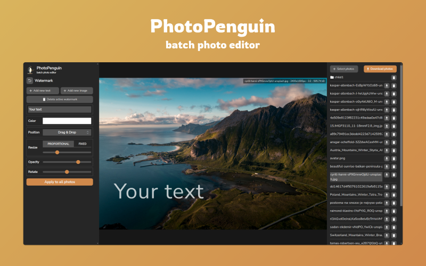Delete the dd14617d4f50761022619 photo

[394, 187]
